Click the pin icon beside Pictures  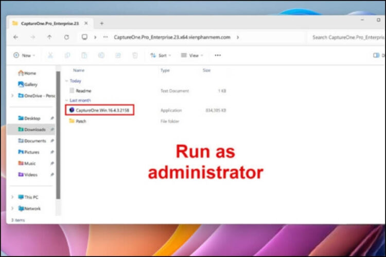(52, 152)
